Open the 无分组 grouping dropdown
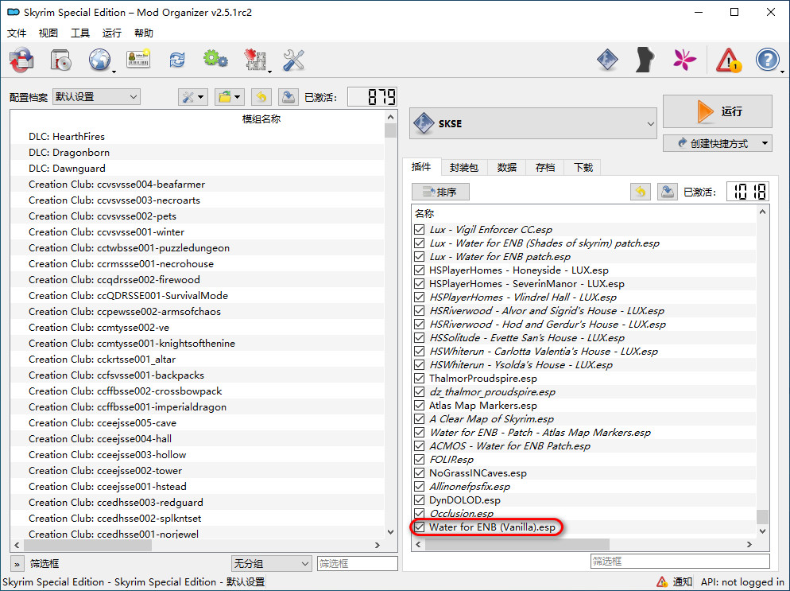 pos(271,563)
